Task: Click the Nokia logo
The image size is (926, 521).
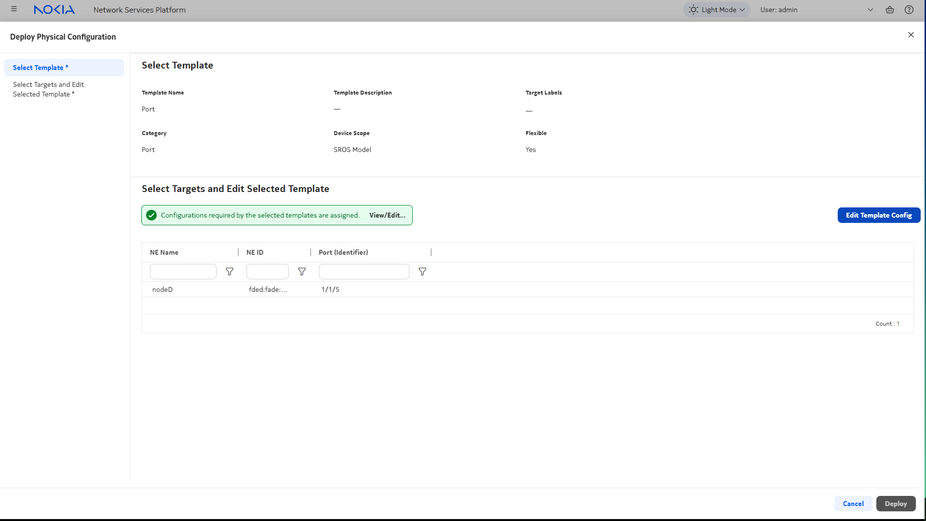Action: click(54, 10)
